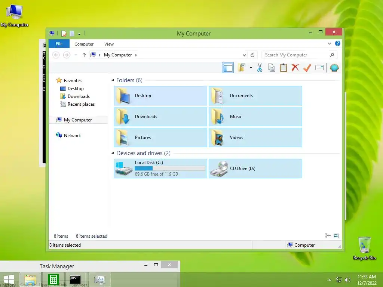This screenshot has width=383, height=287.
Task: Click the red X Delete icon
Action: click(295, 68)
